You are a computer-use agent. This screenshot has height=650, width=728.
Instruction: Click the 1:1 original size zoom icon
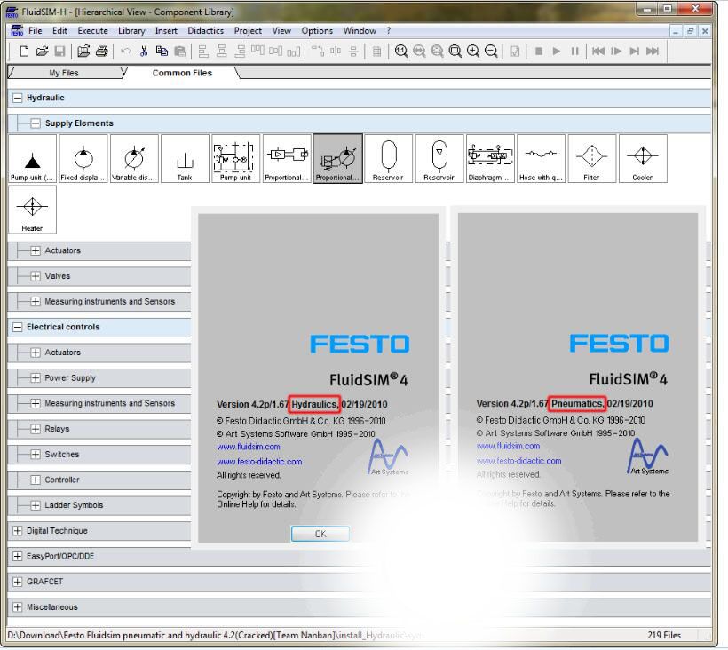[401, 52]
